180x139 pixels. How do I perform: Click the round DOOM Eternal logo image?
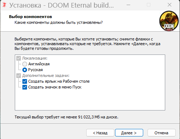[x=169, y=21]
